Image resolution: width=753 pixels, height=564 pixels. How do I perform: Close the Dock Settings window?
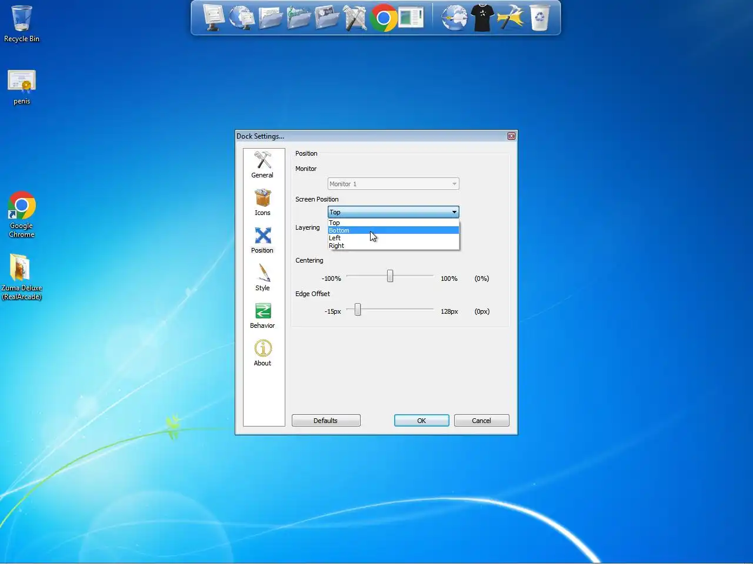[511, 136]
